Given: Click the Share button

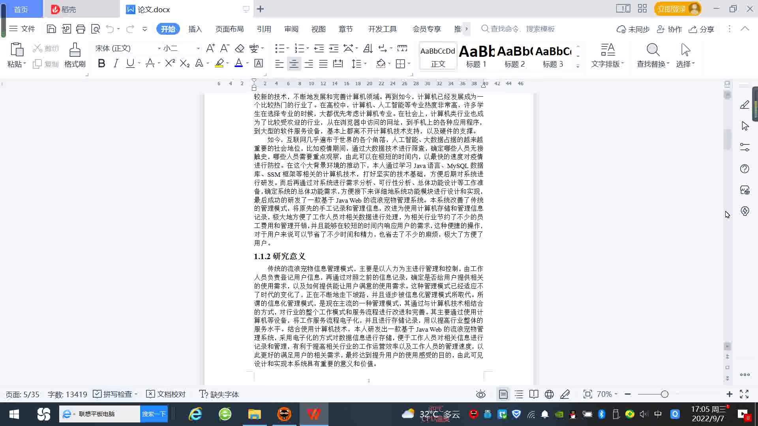Looking at the screenshot, I should click(702, 29).
